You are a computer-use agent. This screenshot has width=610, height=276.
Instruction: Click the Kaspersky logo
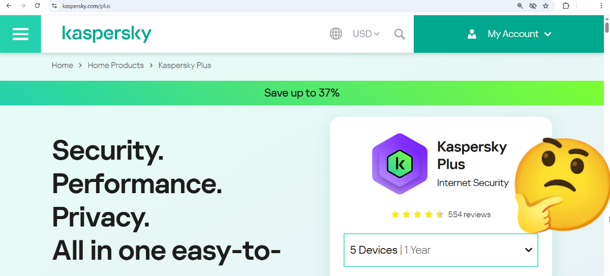click(107, 34)
